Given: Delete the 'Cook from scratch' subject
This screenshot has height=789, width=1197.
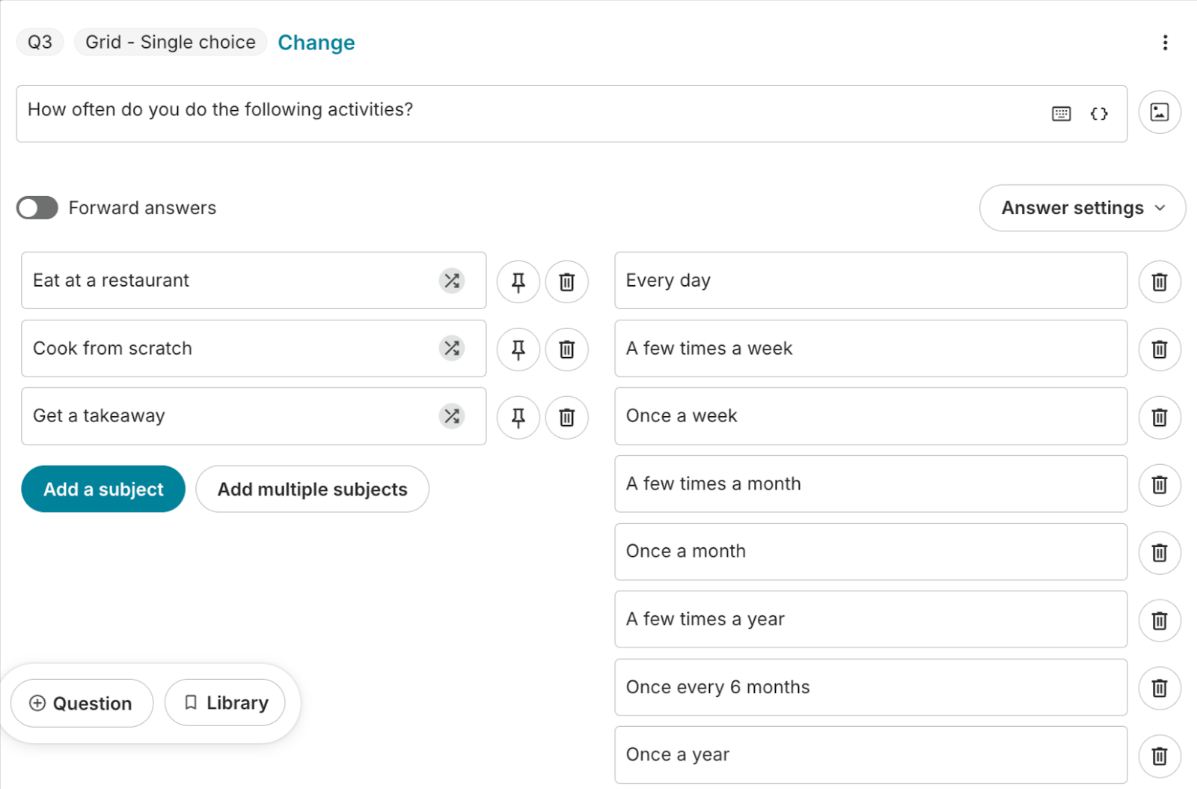Looking at the screenshot, I should [x=566, y=349].
